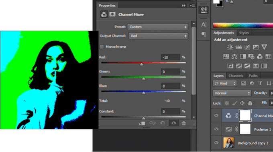Filter layers by text type
This screenshot has width=273, height=152.
point(260,84)
